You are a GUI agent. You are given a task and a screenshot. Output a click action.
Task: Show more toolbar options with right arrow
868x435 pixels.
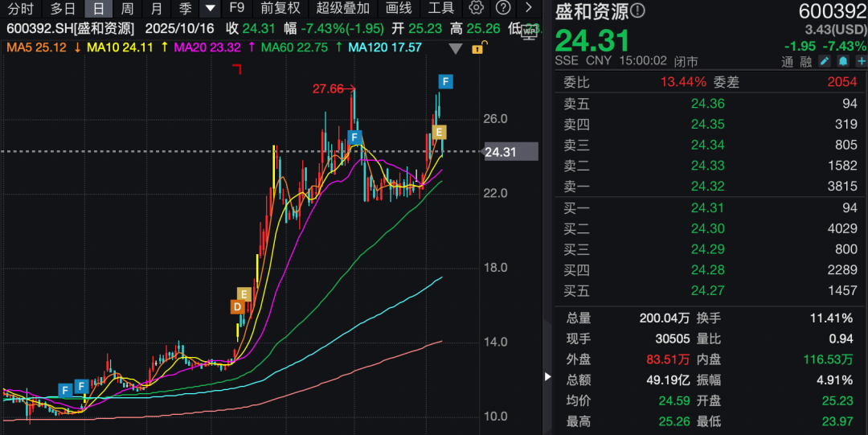(x=529, y=8)
